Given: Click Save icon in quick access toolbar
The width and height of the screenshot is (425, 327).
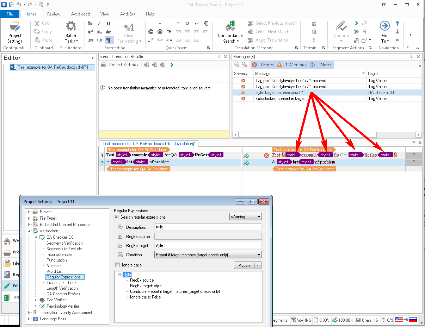Looking at the screenshot, I should [x=11, y=5].
